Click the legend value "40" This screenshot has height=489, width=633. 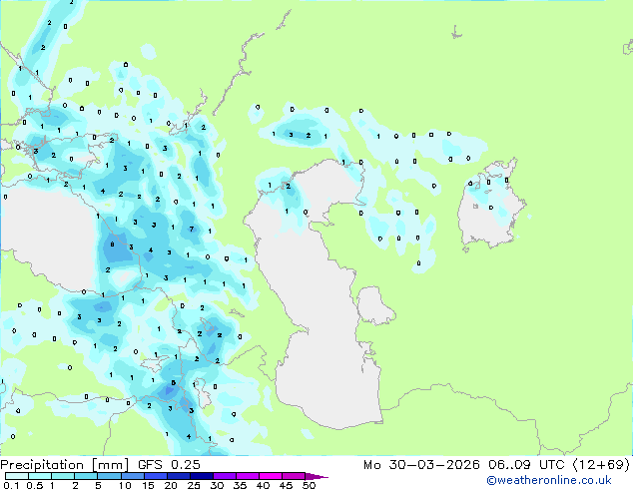(264, 485)
